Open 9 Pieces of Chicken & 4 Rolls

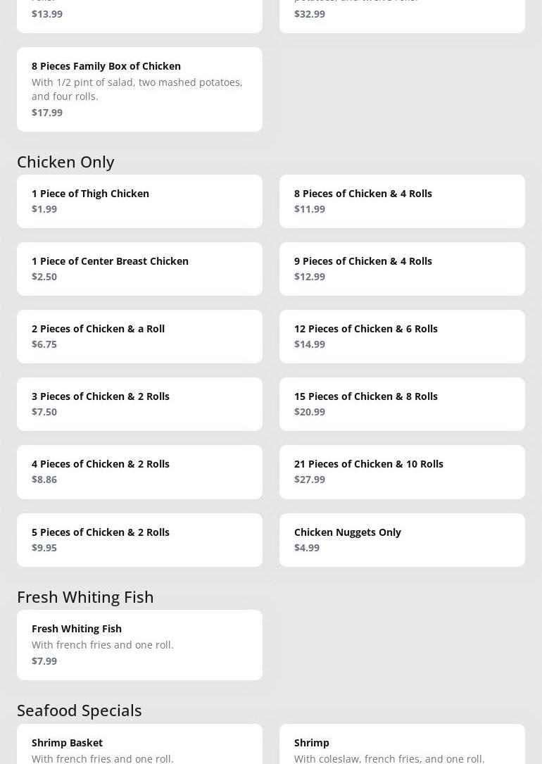pyautogui.click(x=402, y=268)
